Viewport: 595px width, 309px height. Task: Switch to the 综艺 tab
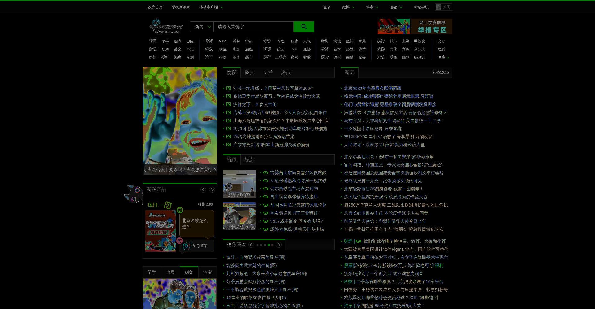point(249,159)
